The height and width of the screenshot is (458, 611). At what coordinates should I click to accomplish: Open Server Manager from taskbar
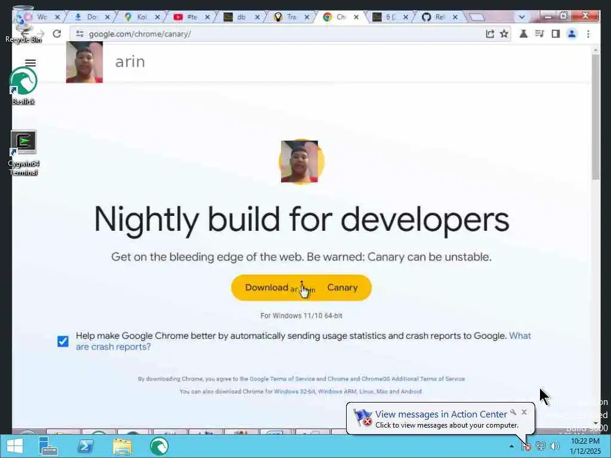coord(48,446)
